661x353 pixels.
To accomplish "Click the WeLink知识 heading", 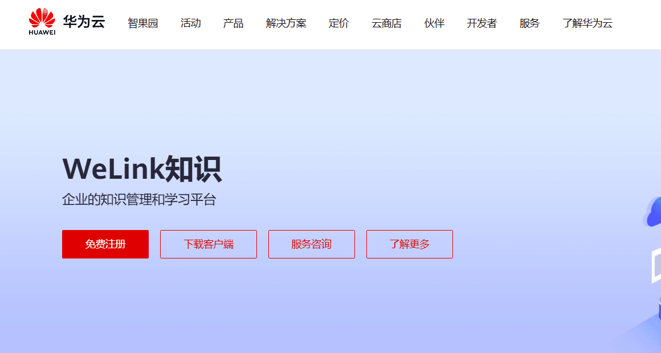I will (142, 169).
